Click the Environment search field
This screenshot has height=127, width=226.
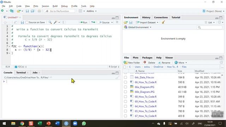coord(209,28)
